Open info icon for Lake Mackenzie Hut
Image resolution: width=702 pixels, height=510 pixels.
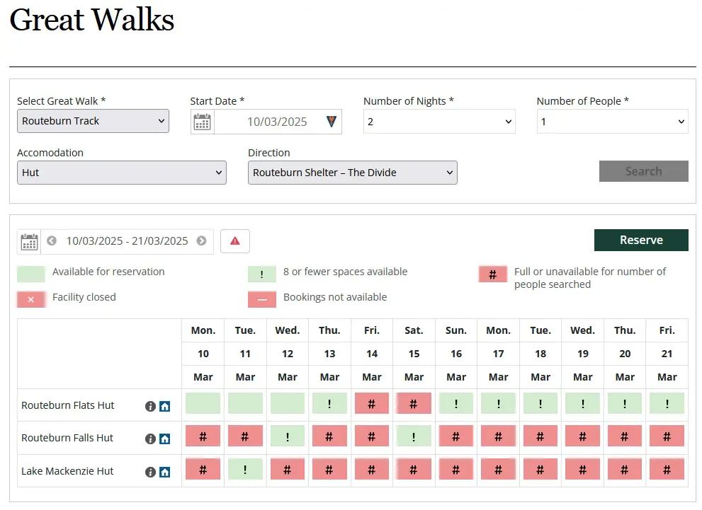[150, 472]
